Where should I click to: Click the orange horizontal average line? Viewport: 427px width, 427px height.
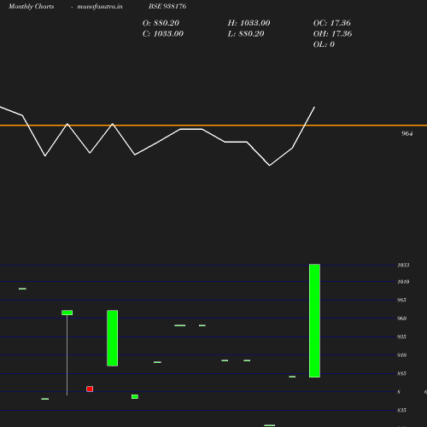[213, 126]
